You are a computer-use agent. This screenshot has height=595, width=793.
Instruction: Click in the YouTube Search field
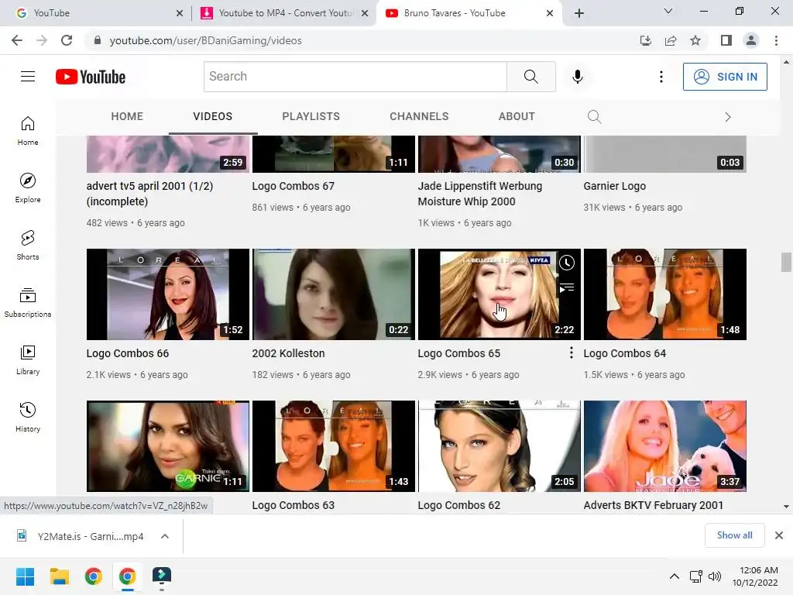coord(355,77)
